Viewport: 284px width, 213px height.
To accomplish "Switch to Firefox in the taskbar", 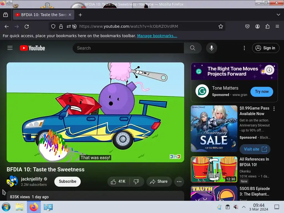I will pos(34,207).
